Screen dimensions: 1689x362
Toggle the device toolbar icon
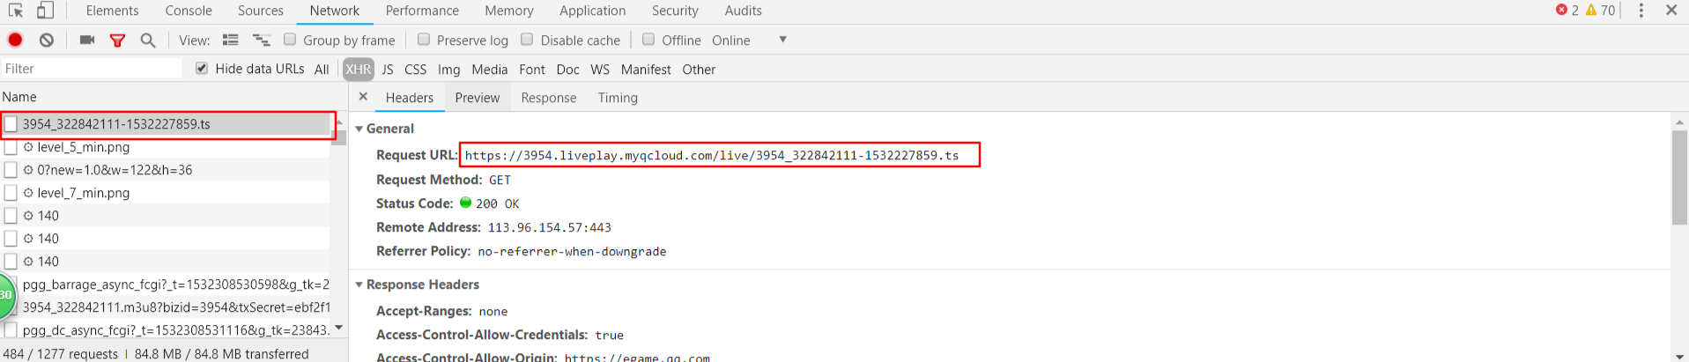click(x=45, y=11)
